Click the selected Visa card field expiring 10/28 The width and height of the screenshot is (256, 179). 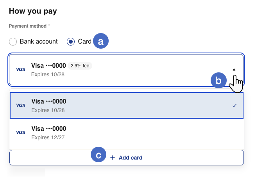coord(117,70)
